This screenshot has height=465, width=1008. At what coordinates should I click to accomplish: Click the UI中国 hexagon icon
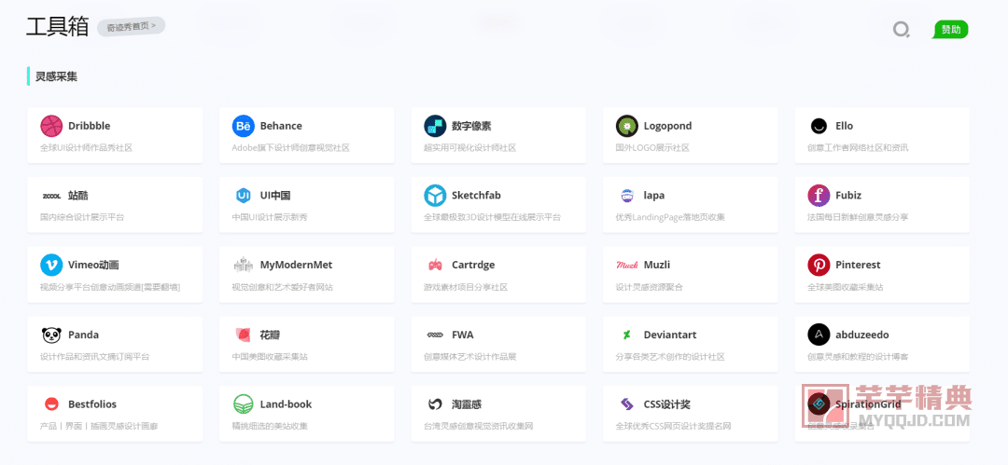[x=243, y=196]
